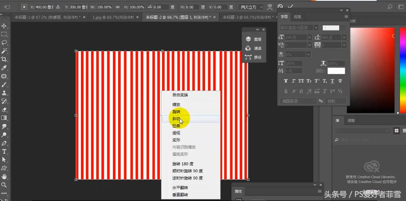Expand the kerning dropdown

click(x=309, y=45)
